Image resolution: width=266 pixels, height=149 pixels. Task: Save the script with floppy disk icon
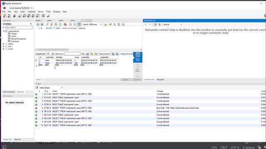[42, 24]
